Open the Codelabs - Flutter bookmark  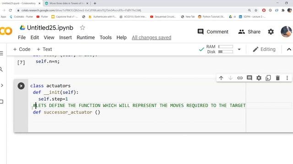click(x=22, y=17)
